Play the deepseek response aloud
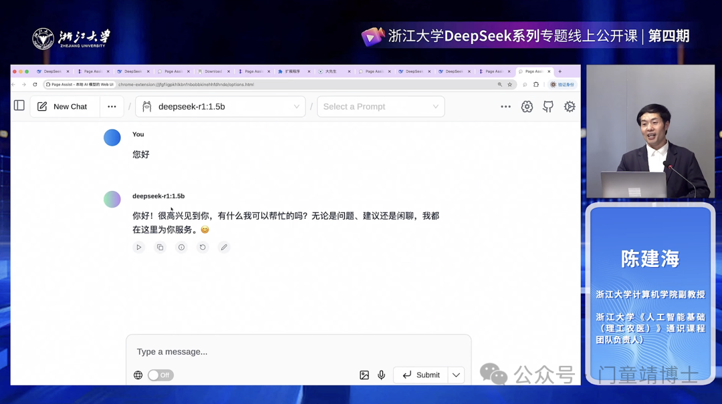722x404 pixels. pos(138,247)
